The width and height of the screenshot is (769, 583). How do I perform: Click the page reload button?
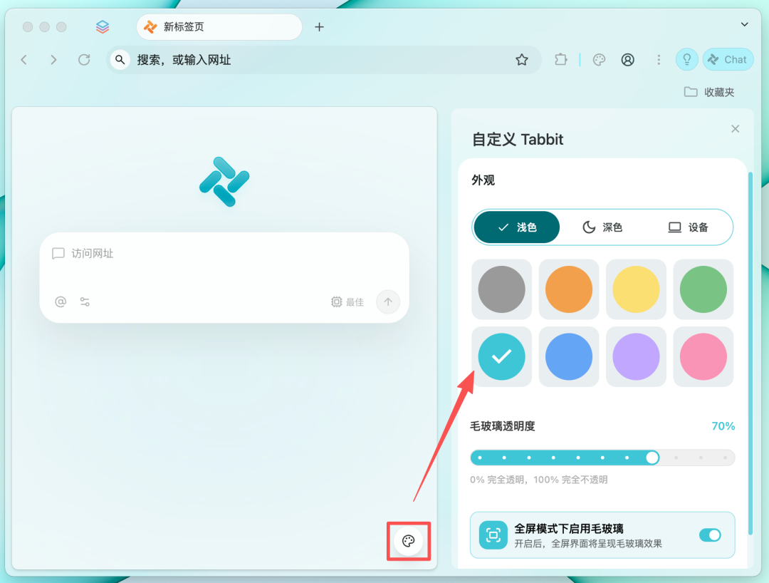click(83, 59)
